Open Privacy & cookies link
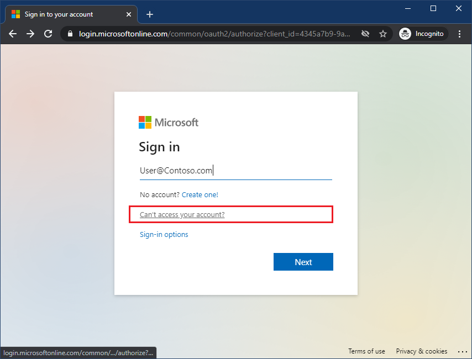 click(x=421, y=351)
